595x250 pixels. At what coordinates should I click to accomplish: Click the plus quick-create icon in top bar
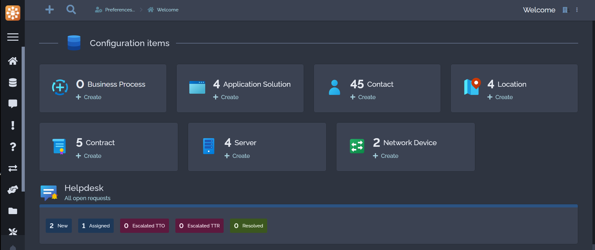[50, 10]
